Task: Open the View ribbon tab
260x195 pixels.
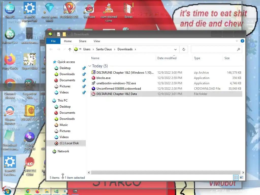Action: pyautogui.click(x=97, y=41)
